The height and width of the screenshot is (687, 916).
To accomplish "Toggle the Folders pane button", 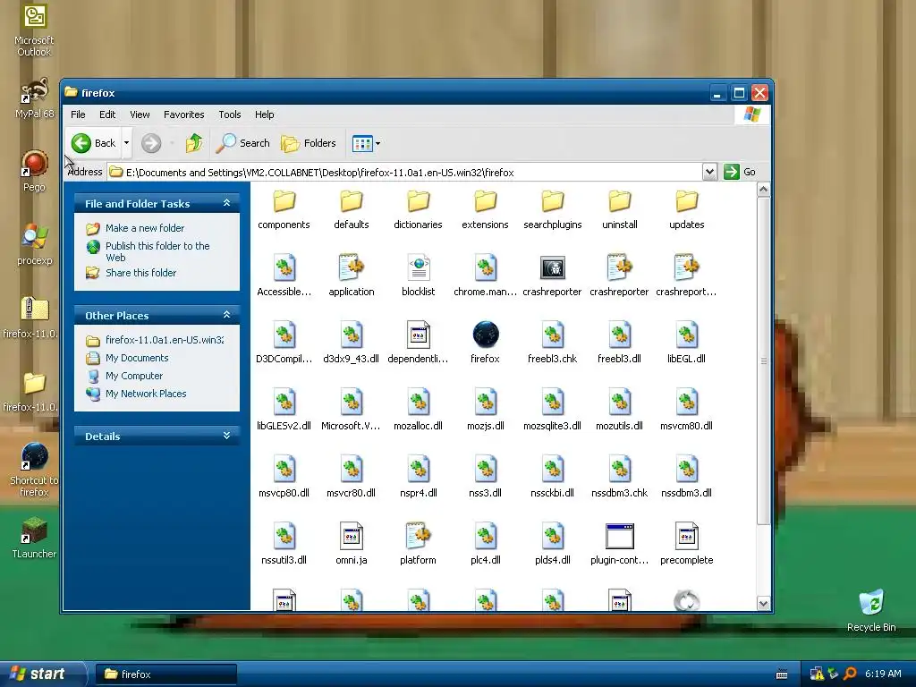I will [308, 143].
